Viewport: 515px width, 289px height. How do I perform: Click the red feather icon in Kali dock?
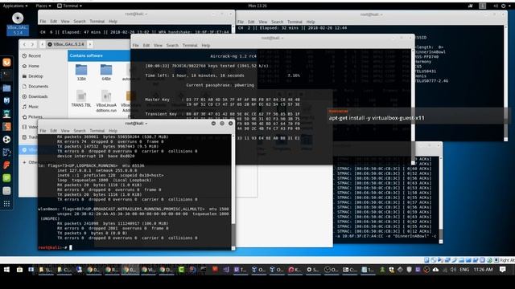click(x=6, y=165)
